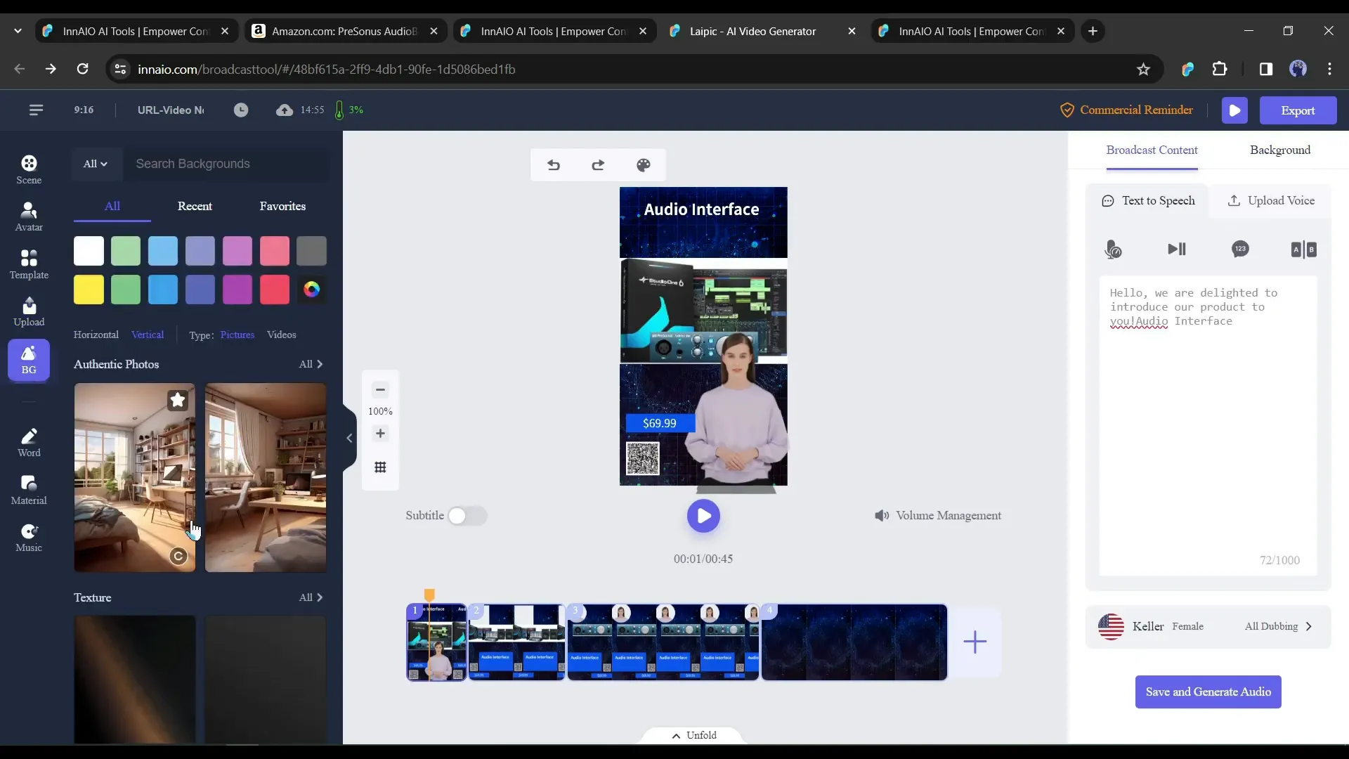Select Horizontal orientation filter

[96, 335]
